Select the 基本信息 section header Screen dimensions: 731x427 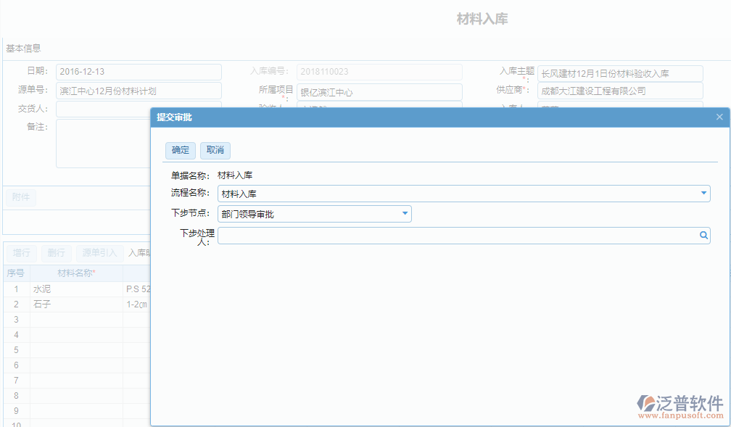22,47
